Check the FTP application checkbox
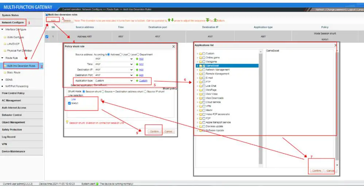The image size is (364, 189). click(204, 82)
